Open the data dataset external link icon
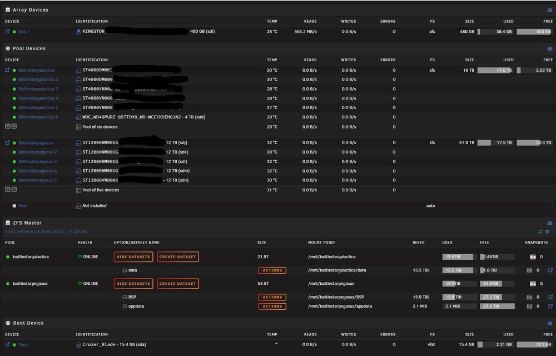This screenshot has width=556, height=356. click(550, 270)
